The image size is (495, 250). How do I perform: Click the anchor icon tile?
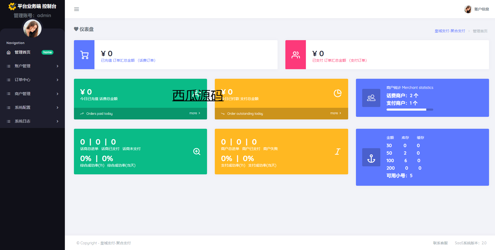pyautogui.click(x=371, y=157)
